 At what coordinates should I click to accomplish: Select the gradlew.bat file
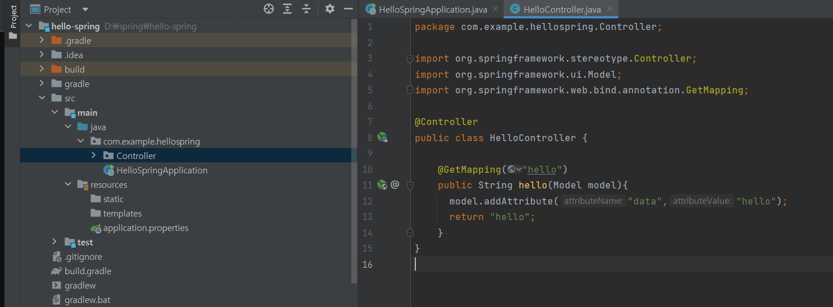coord(88,300)
